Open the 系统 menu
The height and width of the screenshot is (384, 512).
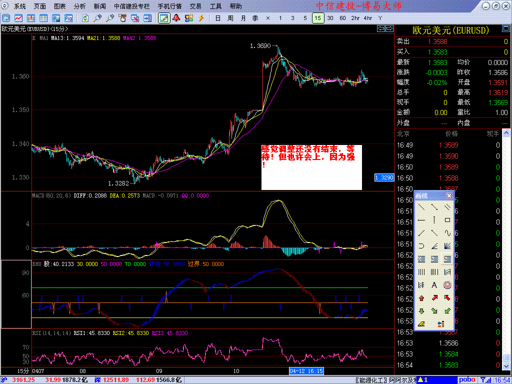click(20, 6)
